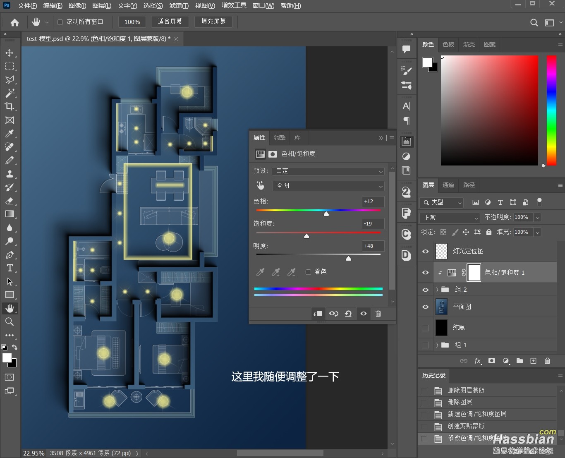Open the 预设 preset dropdown
Screen dimensions: 565x458
pos(328,171)
